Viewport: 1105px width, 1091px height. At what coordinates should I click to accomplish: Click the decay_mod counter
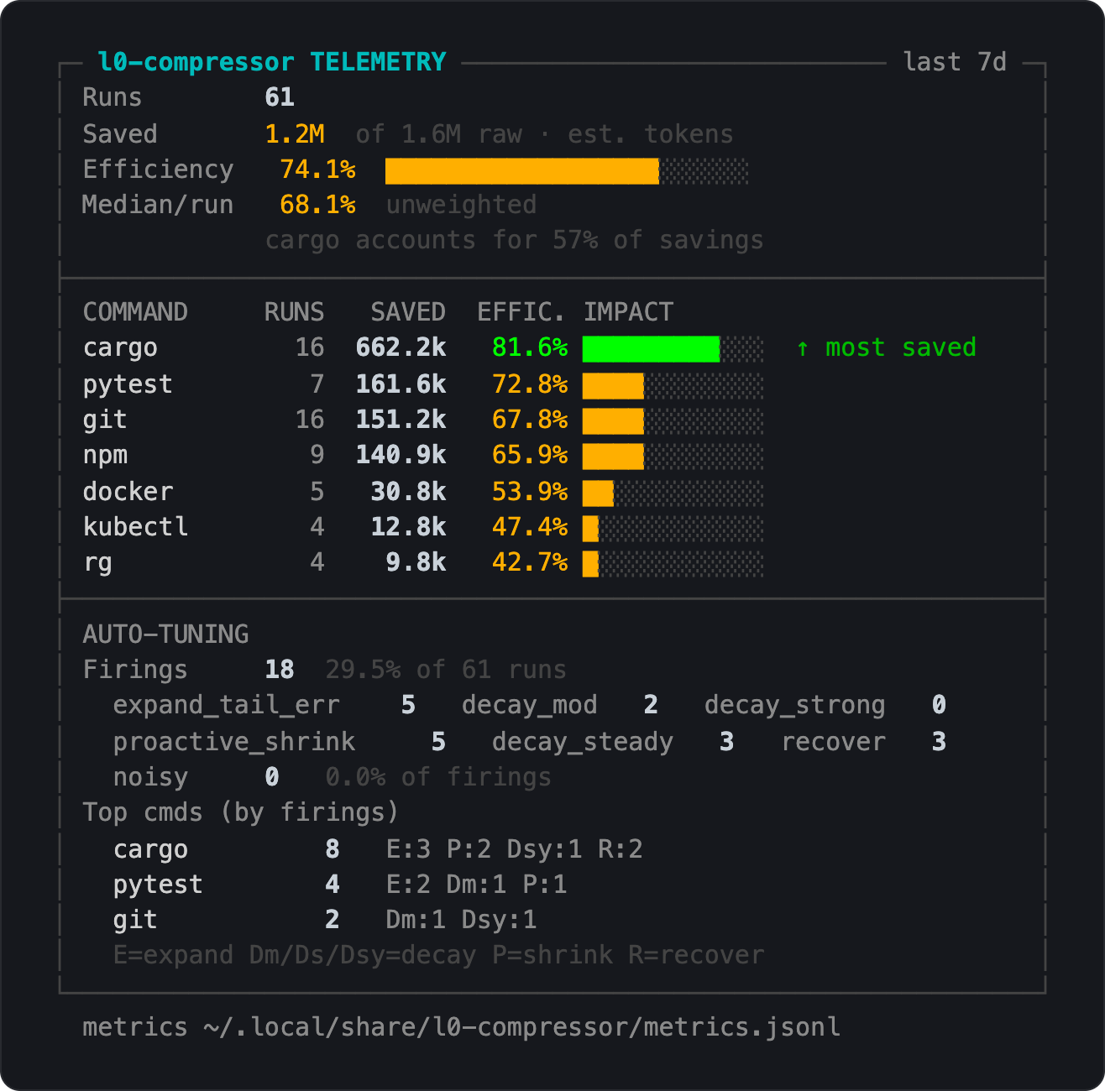[x=559, y=705]
